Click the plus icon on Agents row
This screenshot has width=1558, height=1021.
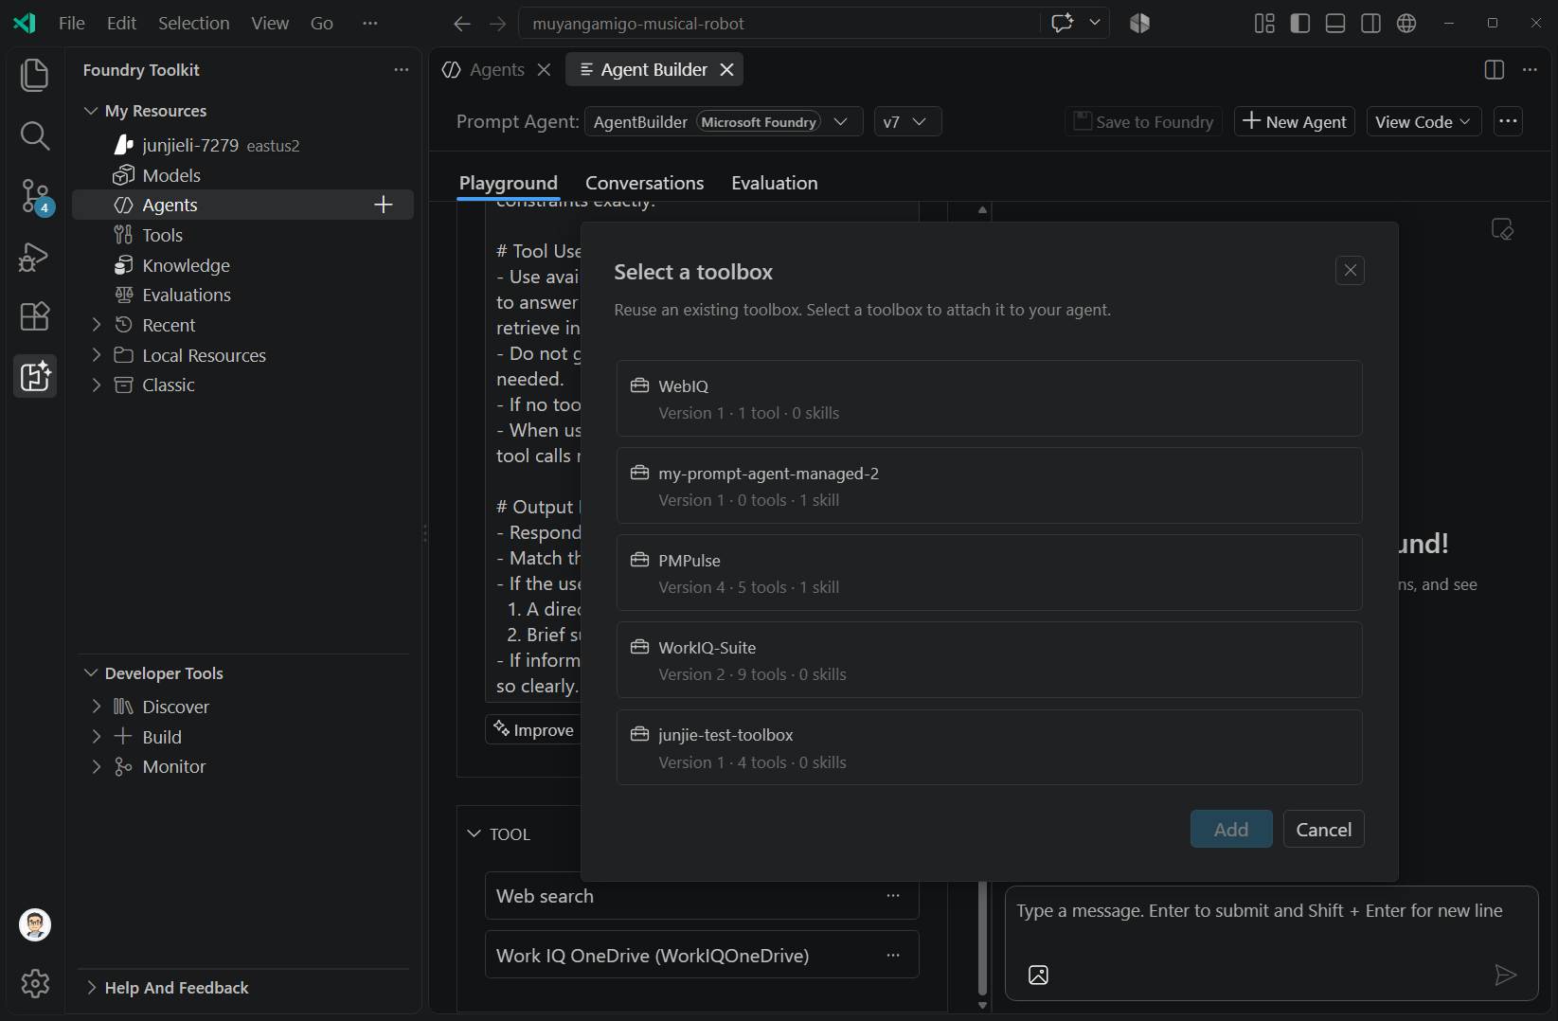coord(384,205)
